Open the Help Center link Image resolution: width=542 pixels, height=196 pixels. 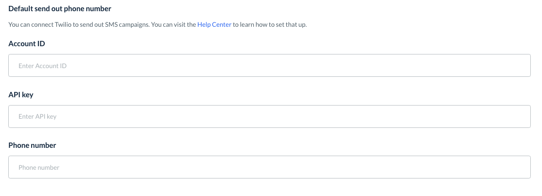[x=214, y=24]
